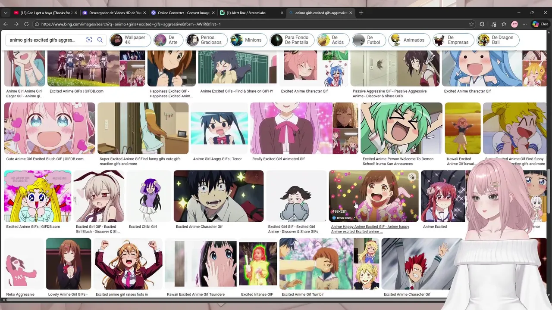Go forward in browser history
This screenshot has height=310, width=552.
pyautogui.click(x=16, y=24)
